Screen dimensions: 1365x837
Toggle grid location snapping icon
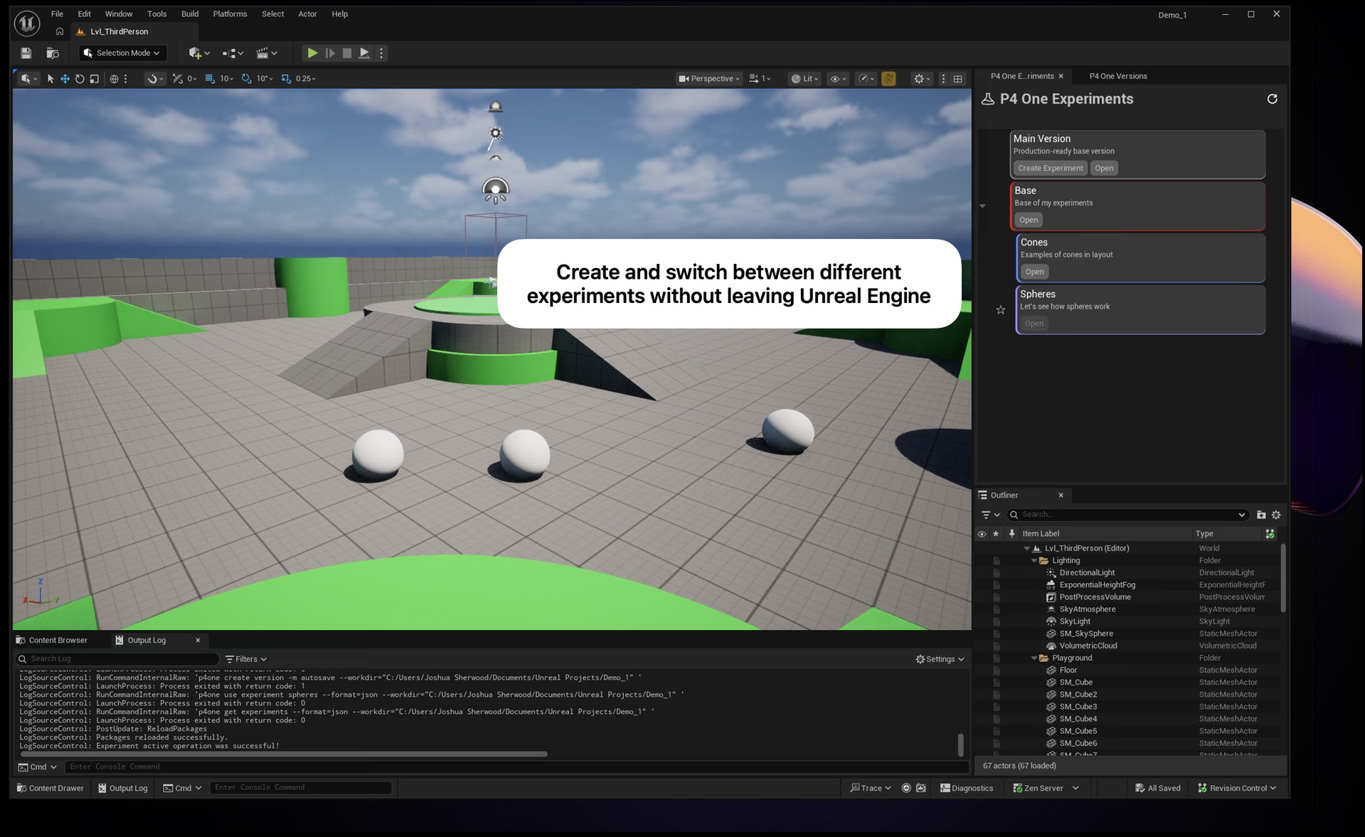(x=210, y=78)
